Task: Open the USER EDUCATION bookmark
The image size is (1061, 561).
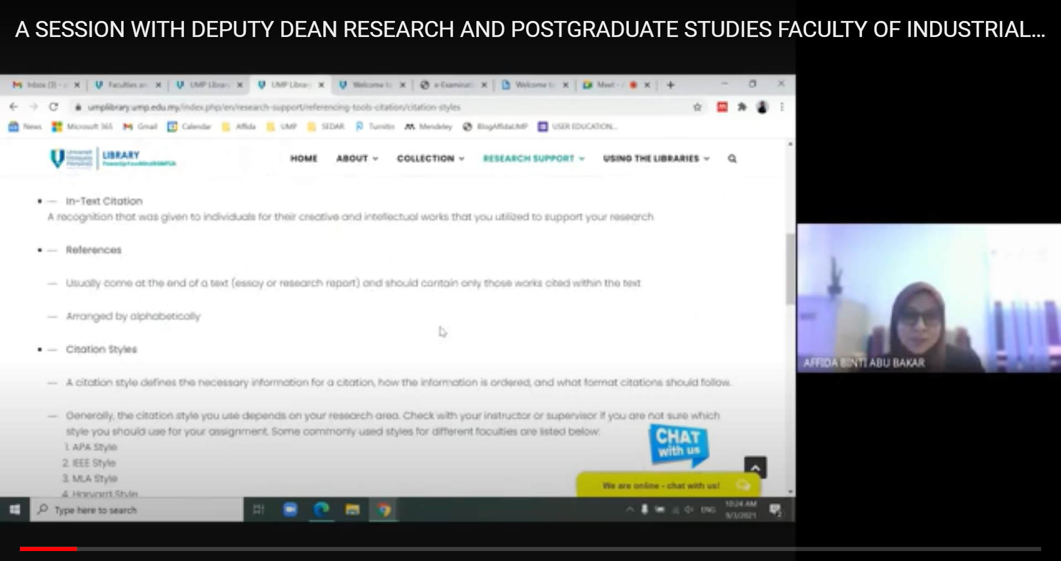Action: tap(577, 126)
